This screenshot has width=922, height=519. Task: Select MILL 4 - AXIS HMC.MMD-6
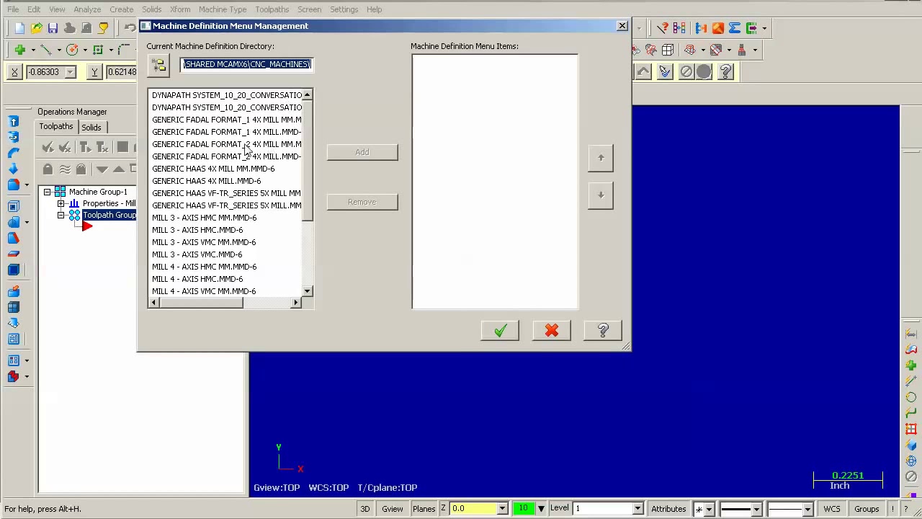click(x=197, y=279)
